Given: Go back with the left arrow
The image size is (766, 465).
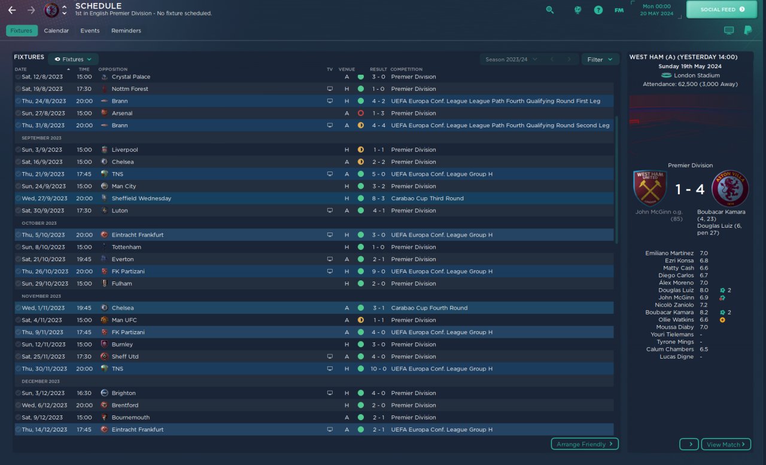Looking at the screenshot, I should coord(12,10).
